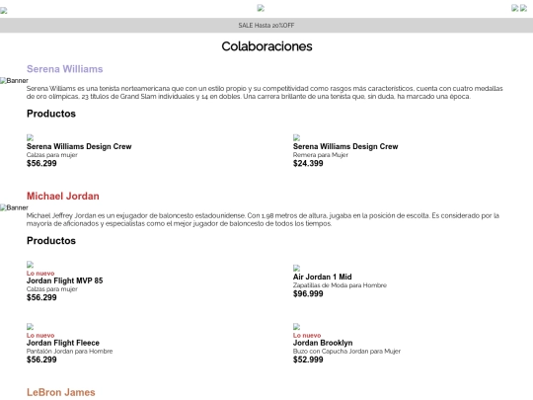Open the SALE Hasta 20%OFF promo bar
533x400 pixels.
(x=266, y=25)
